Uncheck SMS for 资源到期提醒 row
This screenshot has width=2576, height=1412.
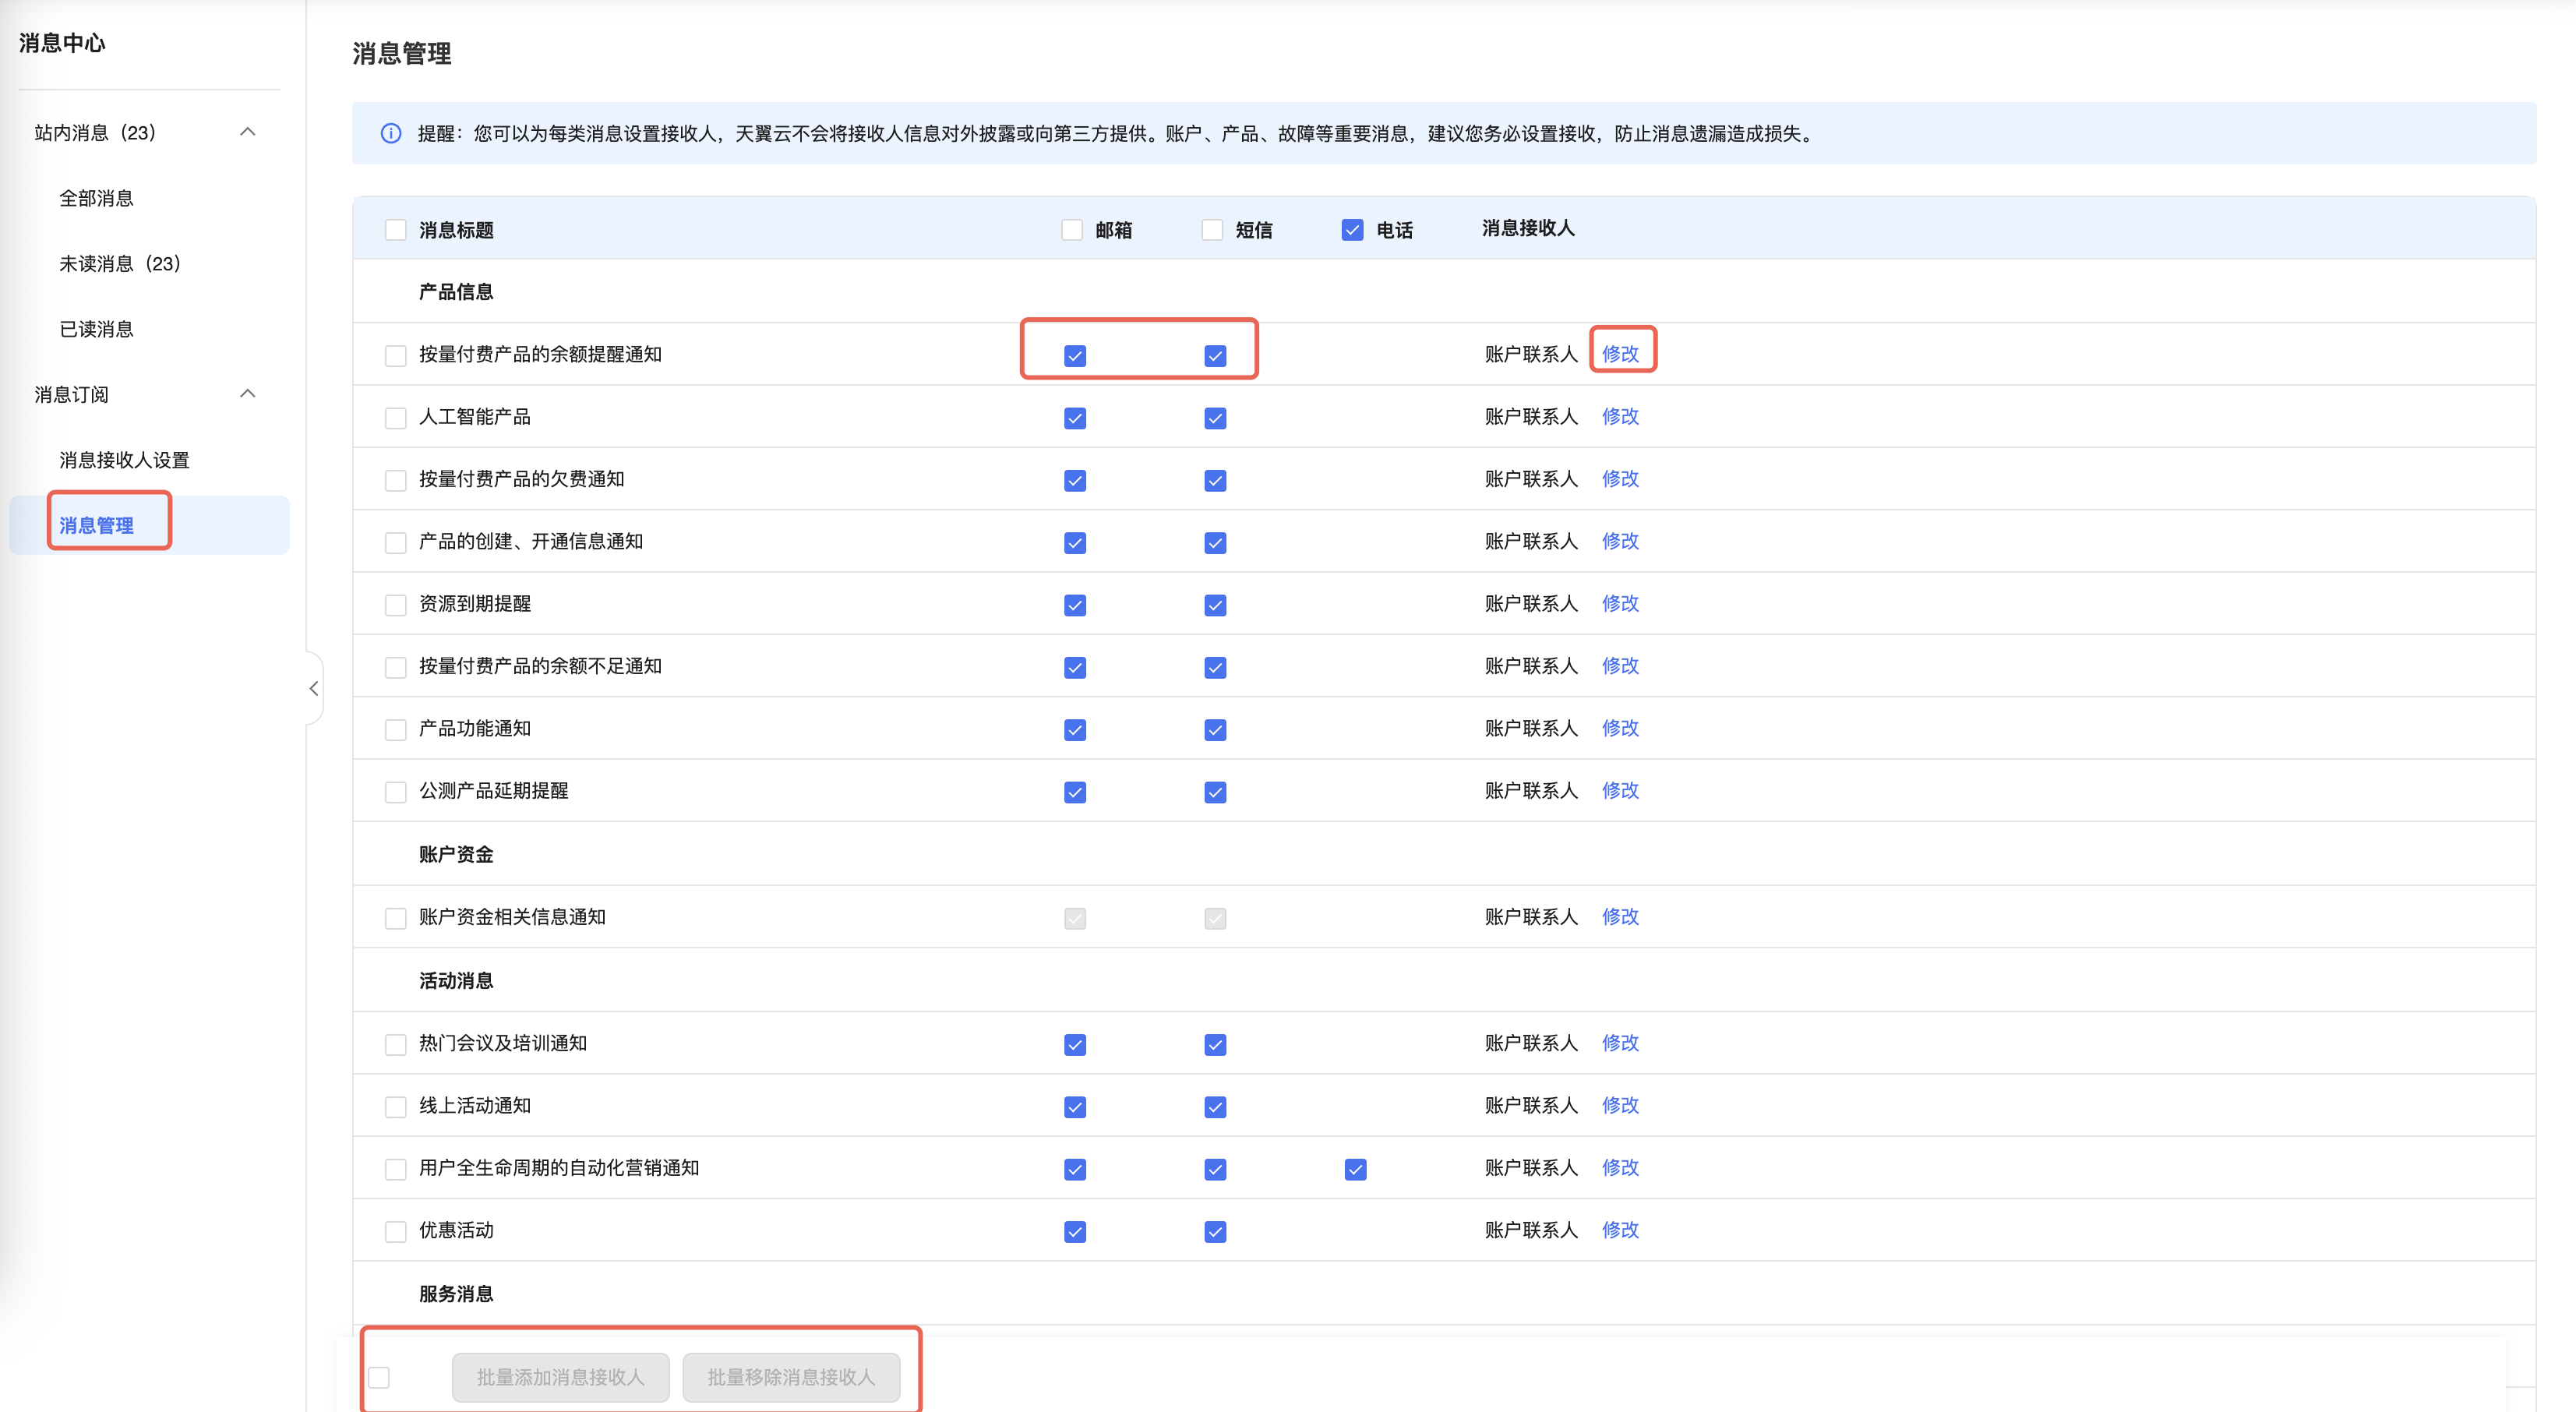1215,605
